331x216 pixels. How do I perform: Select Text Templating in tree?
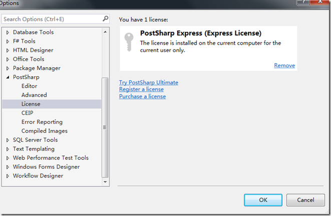[x=34, y=149]
